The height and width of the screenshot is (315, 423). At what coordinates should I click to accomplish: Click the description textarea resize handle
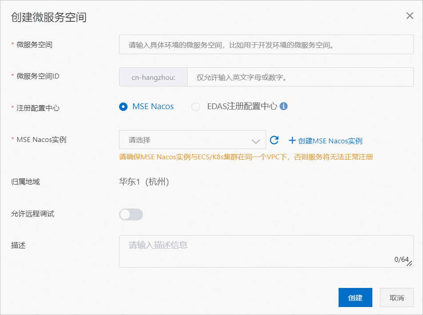410,264
